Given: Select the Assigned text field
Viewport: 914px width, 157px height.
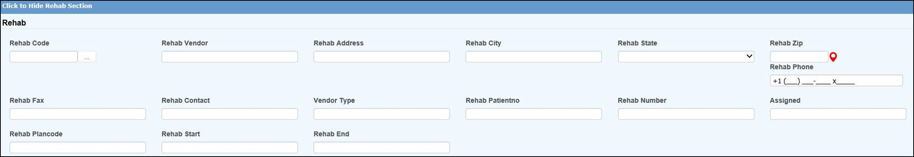Looking at the screenshot, I should (838, 114).
